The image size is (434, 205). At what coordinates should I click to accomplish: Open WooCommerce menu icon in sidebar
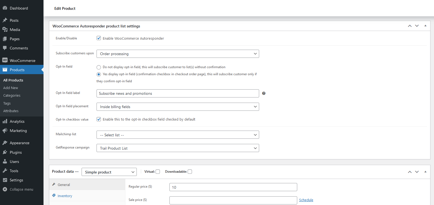tap(5, 60)
